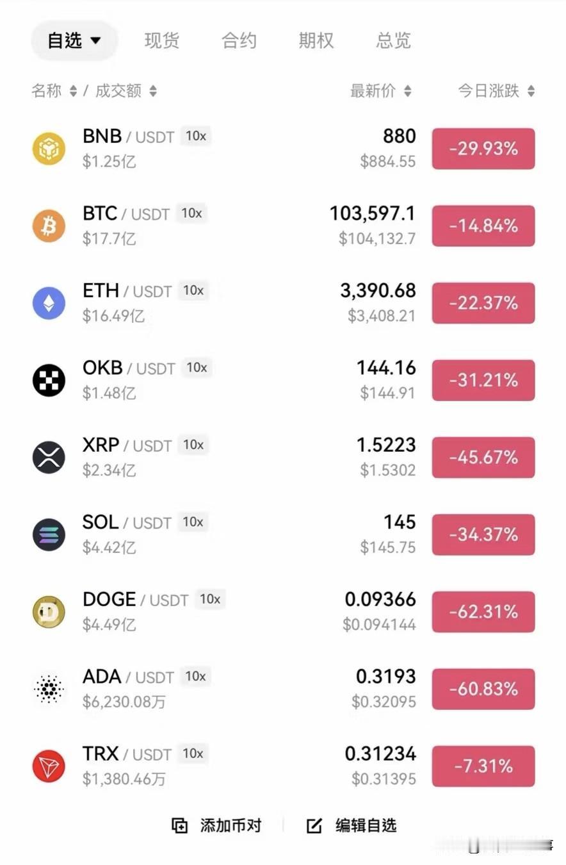Switch to the 合约 tab
The image size is (566, 865).
[239, 41]
